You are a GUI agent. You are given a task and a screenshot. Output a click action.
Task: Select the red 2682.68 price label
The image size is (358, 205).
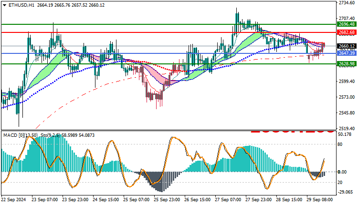[347, 32]
